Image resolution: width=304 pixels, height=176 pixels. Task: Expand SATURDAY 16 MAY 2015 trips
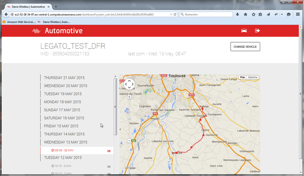pyautogui.click(x=64, y=118)
